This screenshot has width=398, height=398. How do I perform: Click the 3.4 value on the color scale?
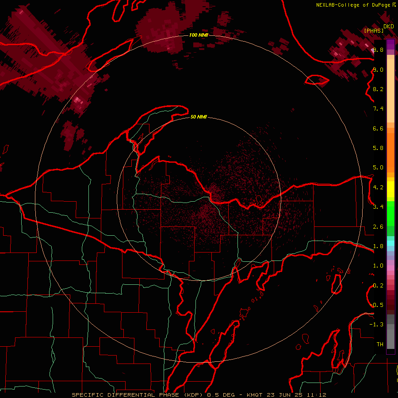click(x=378, y=207)
